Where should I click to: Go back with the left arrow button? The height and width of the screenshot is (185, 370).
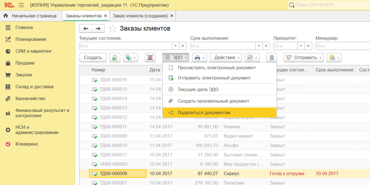pos(86,29)
